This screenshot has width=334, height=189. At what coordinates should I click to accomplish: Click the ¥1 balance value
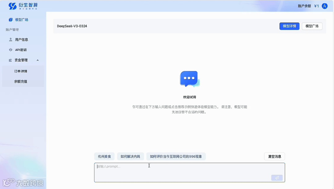pos(317,6)
